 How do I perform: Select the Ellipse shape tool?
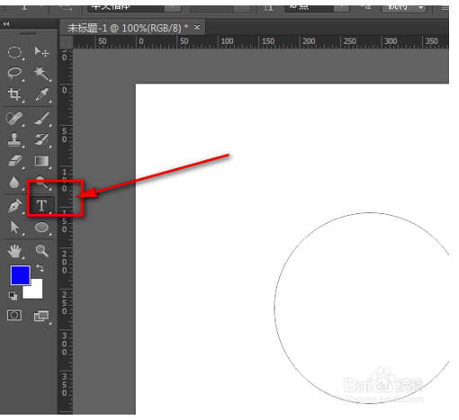pos(41,228)
